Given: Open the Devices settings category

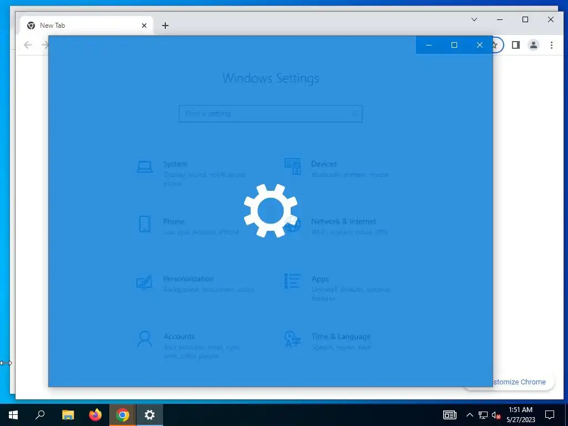Looking at the screenshot, I should [340, 169].
